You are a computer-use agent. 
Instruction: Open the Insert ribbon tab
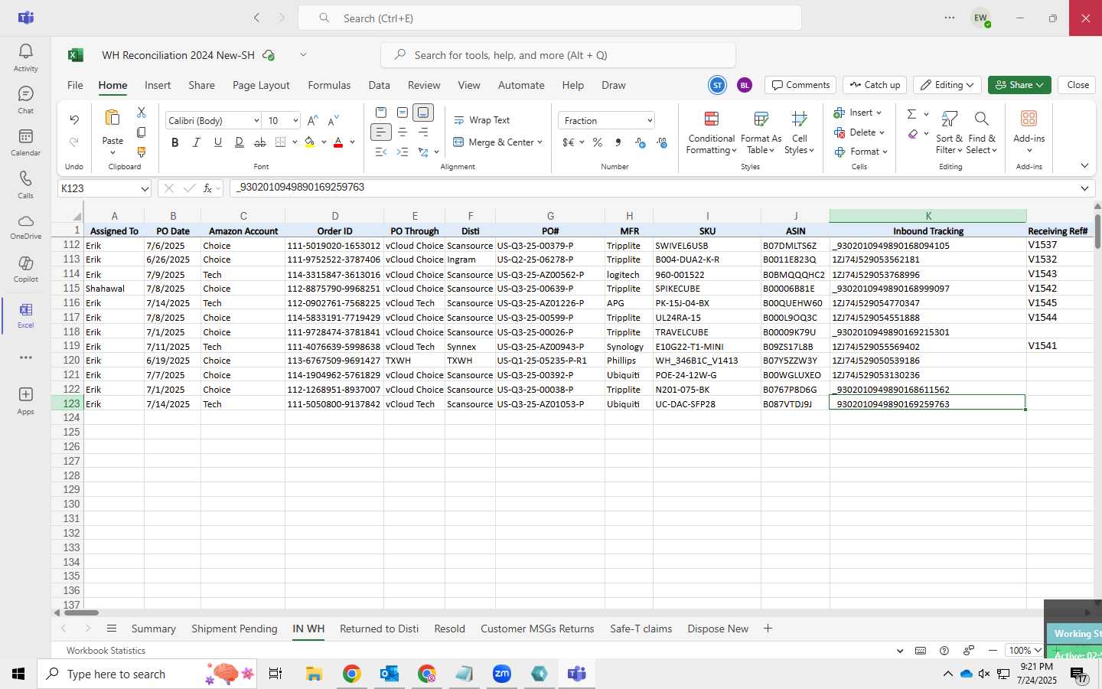click(158, 85)
